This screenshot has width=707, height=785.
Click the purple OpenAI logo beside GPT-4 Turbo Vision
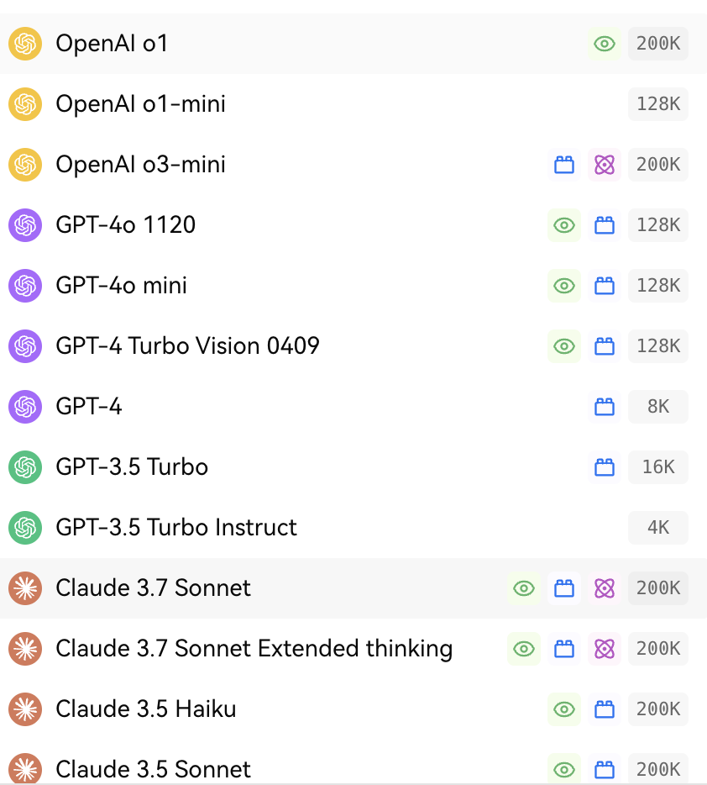tap(25, 346)
